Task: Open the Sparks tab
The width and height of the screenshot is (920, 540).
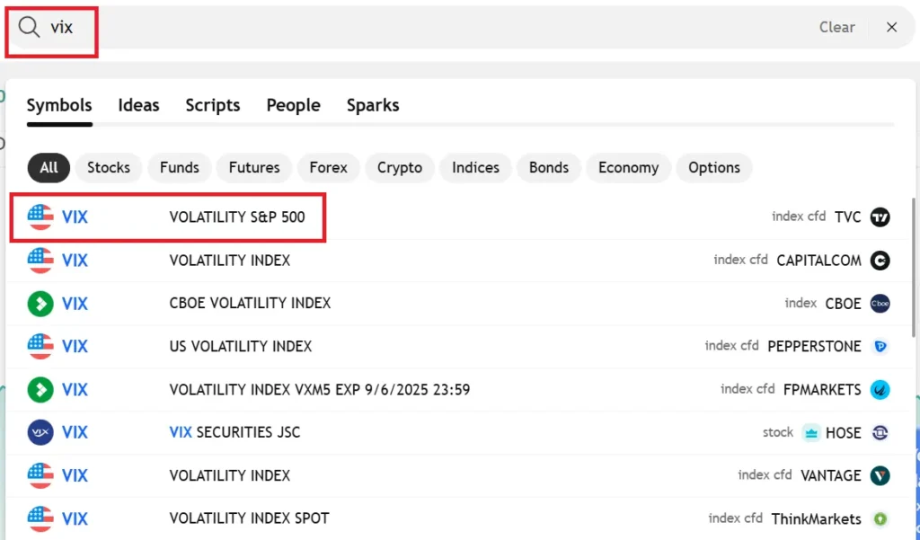Action: 373,105
